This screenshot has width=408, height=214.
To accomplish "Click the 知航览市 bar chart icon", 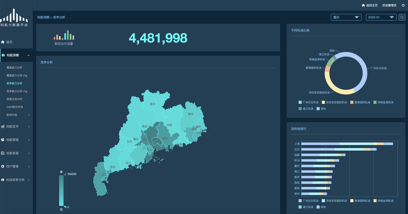I will (x=3, y=127).
